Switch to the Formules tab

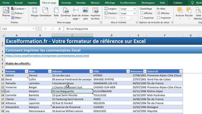(66, 3)
